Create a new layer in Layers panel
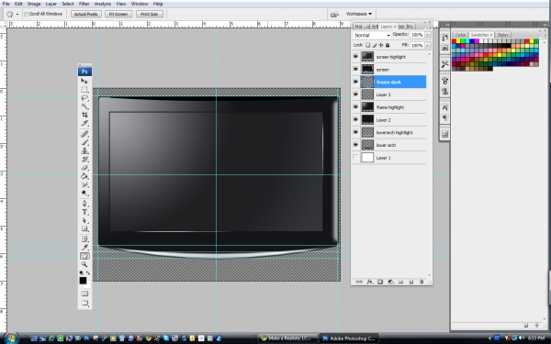551x344 pixels. [410, 282]
